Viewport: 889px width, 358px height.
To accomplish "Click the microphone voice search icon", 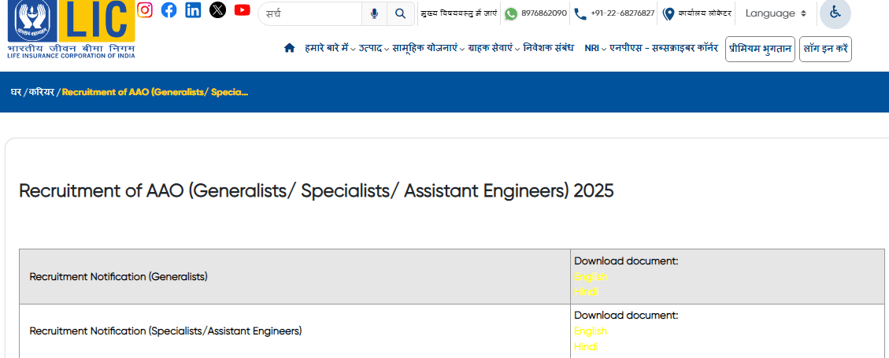I will pos(374,13).
